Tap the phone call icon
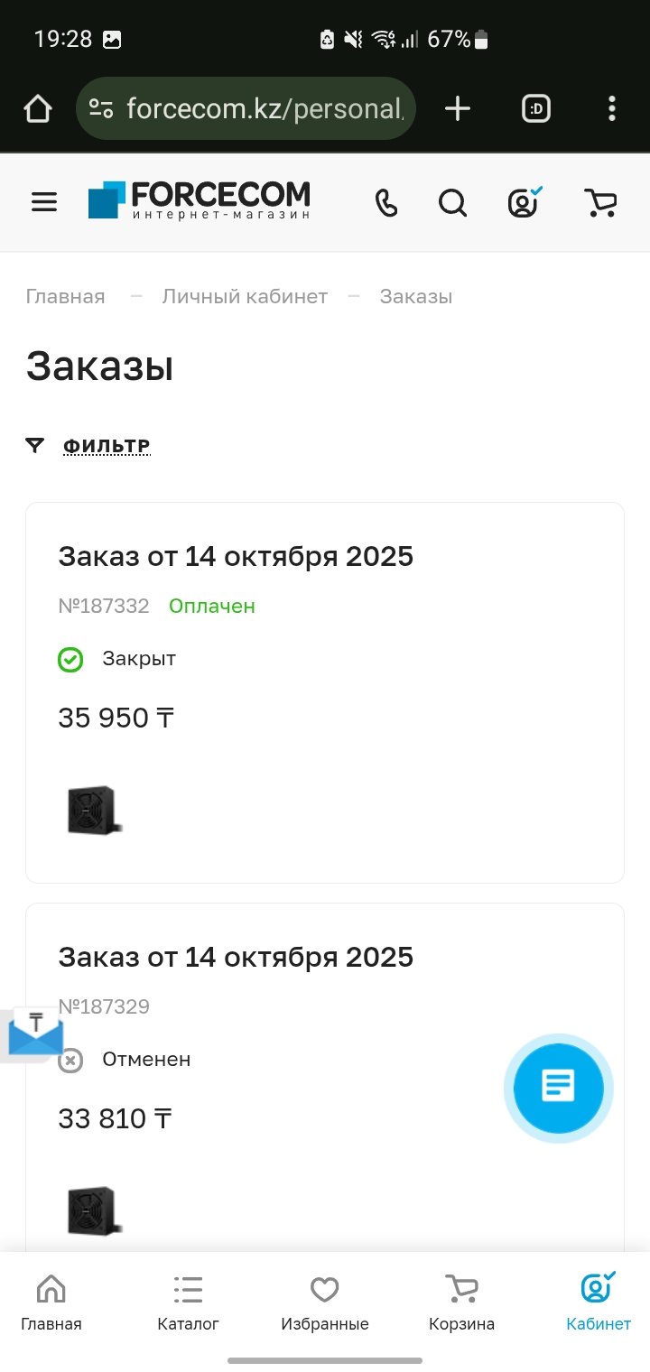 point(386,202)
